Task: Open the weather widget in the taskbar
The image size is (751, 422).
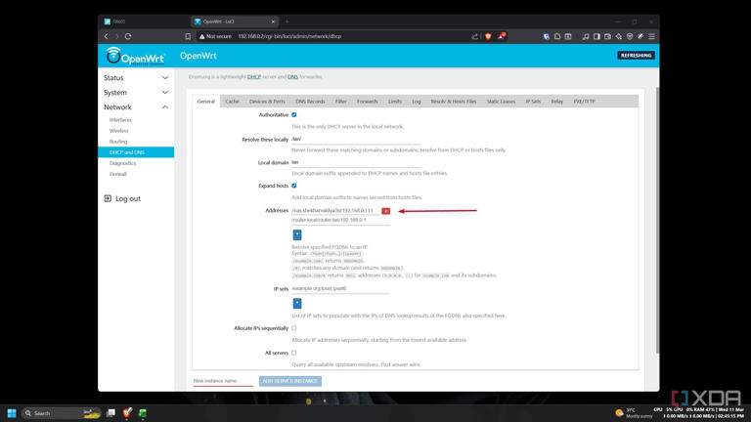Action: coord(633,413)
